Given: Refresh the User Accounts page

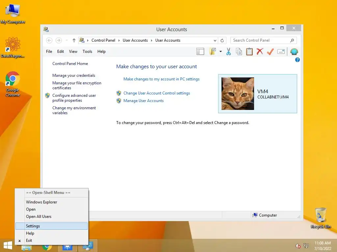Looking at the screenshot, I should click(x=222, y=40).
